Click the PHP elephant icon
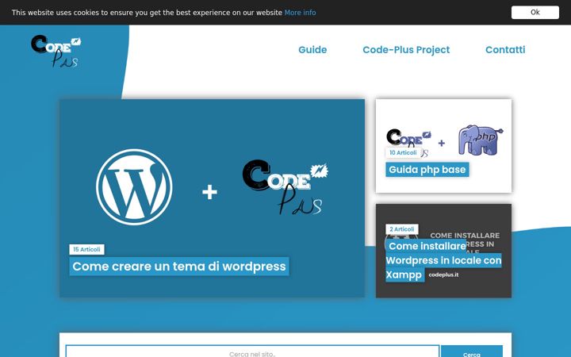 [481, 140]
